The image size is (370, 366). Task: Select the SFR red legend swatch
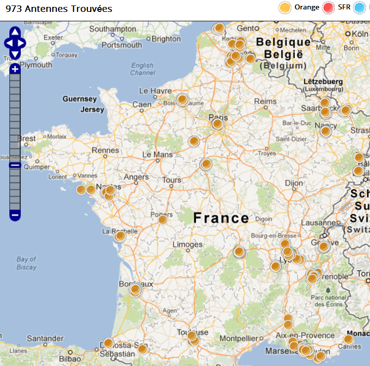click(328, 7)
